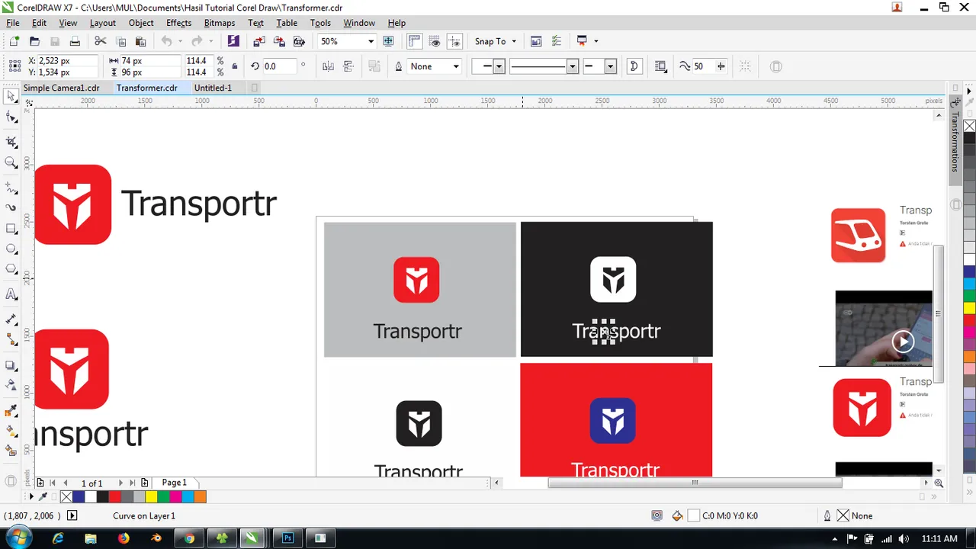Click the Mirror vertically icon
The height and width of the screenshot is (549, 976).
click(x=348, y=66)
